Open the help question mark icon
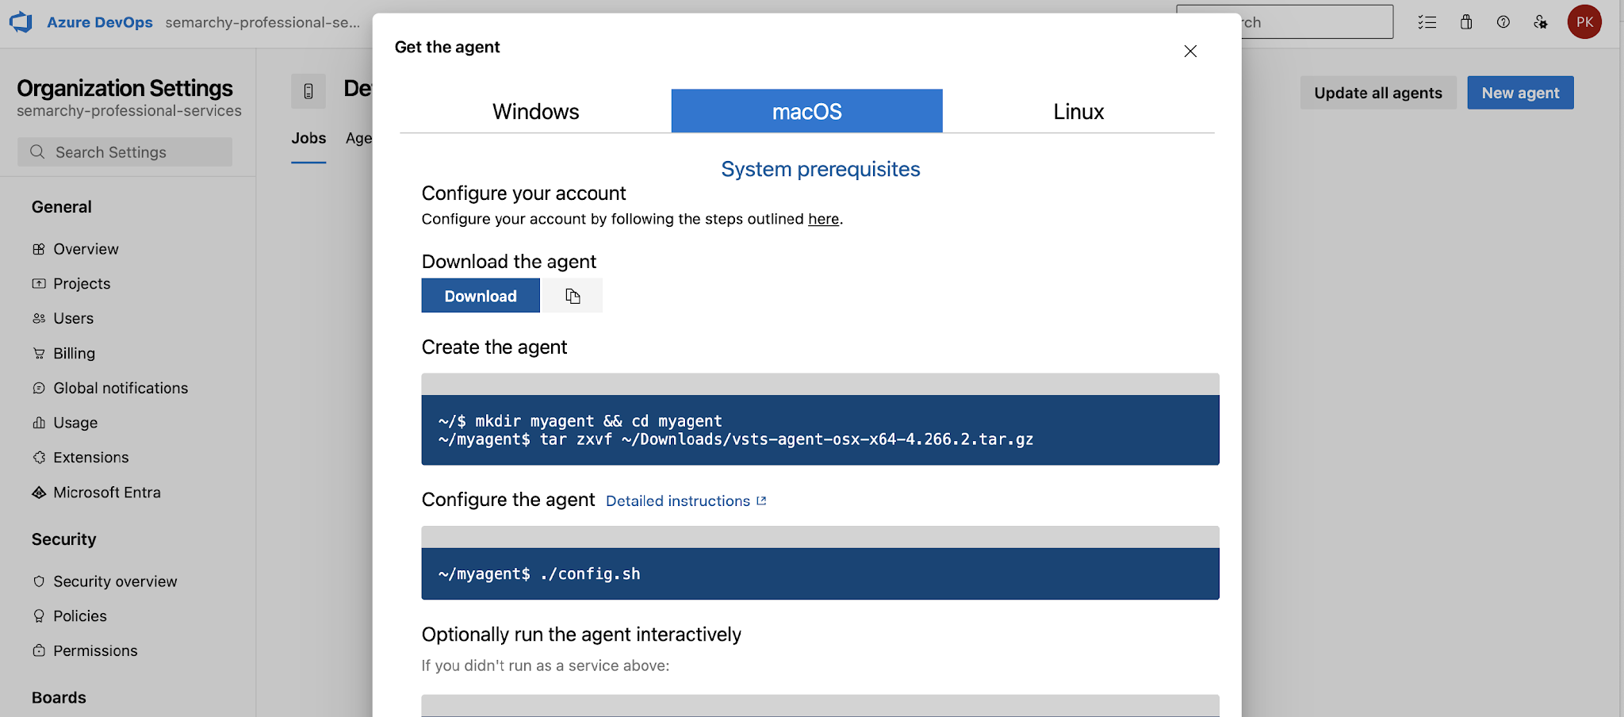 pyautogui.click(x=1503, y=22)
